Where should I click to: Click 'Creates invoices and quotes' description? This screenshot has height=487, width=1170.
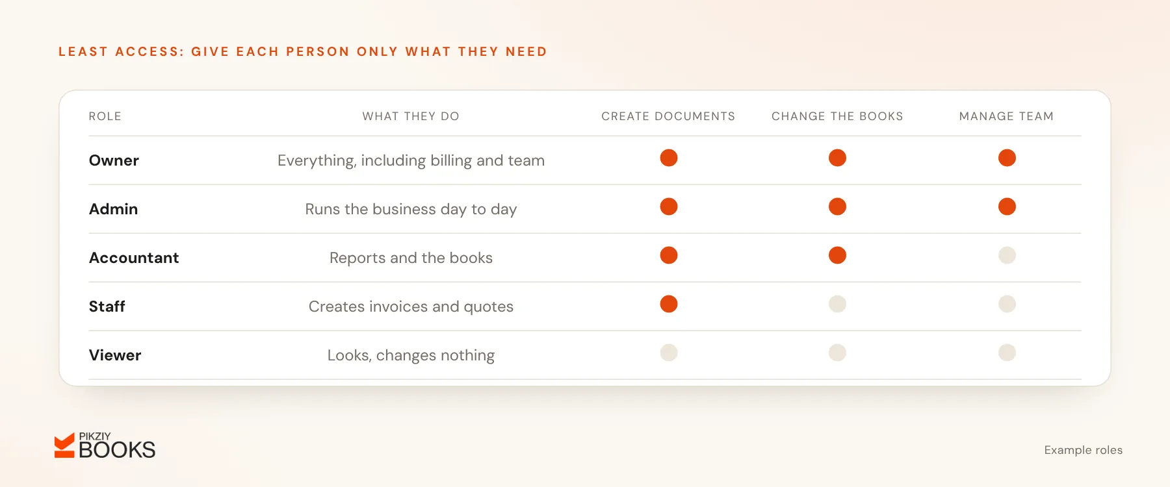point(411,306)
